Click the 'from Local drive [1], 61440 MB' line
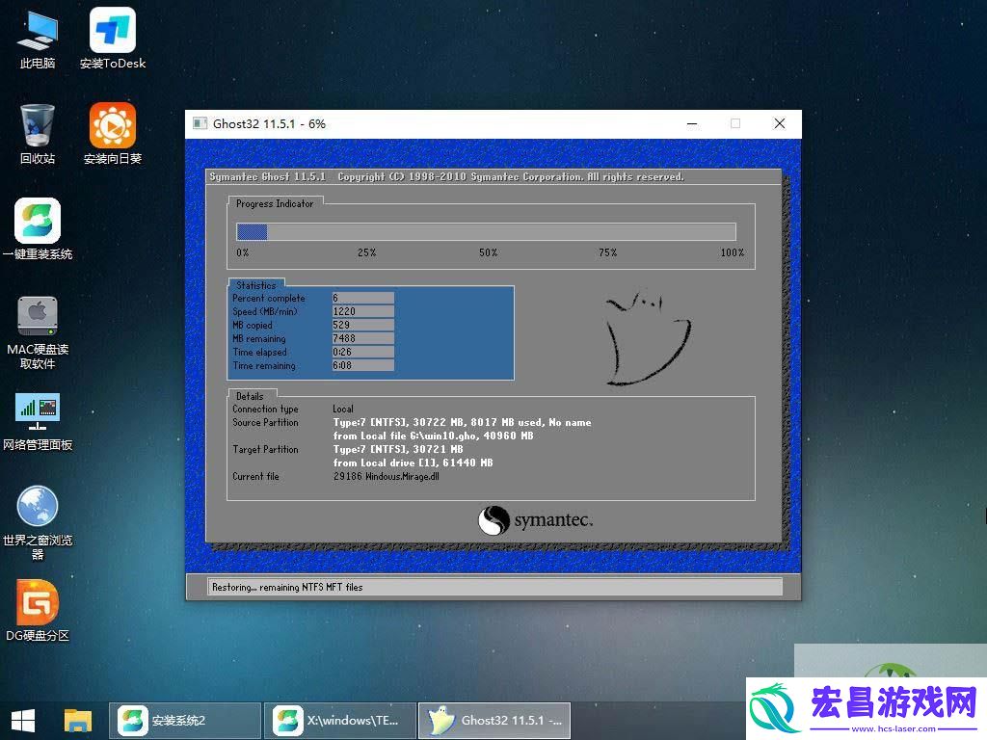The image size is (987, 740). [x=413, y=463]
